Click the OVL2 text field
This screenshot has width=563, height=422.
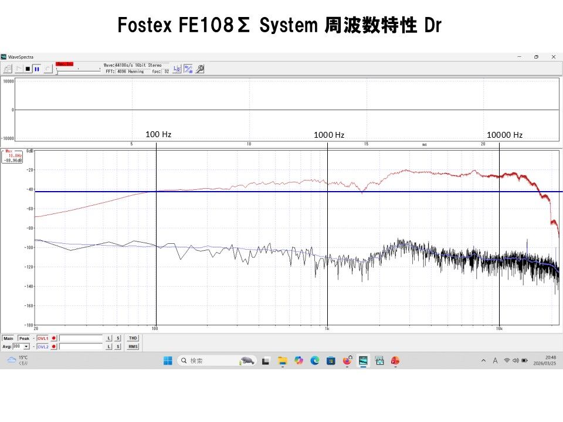tap(81, 346)
